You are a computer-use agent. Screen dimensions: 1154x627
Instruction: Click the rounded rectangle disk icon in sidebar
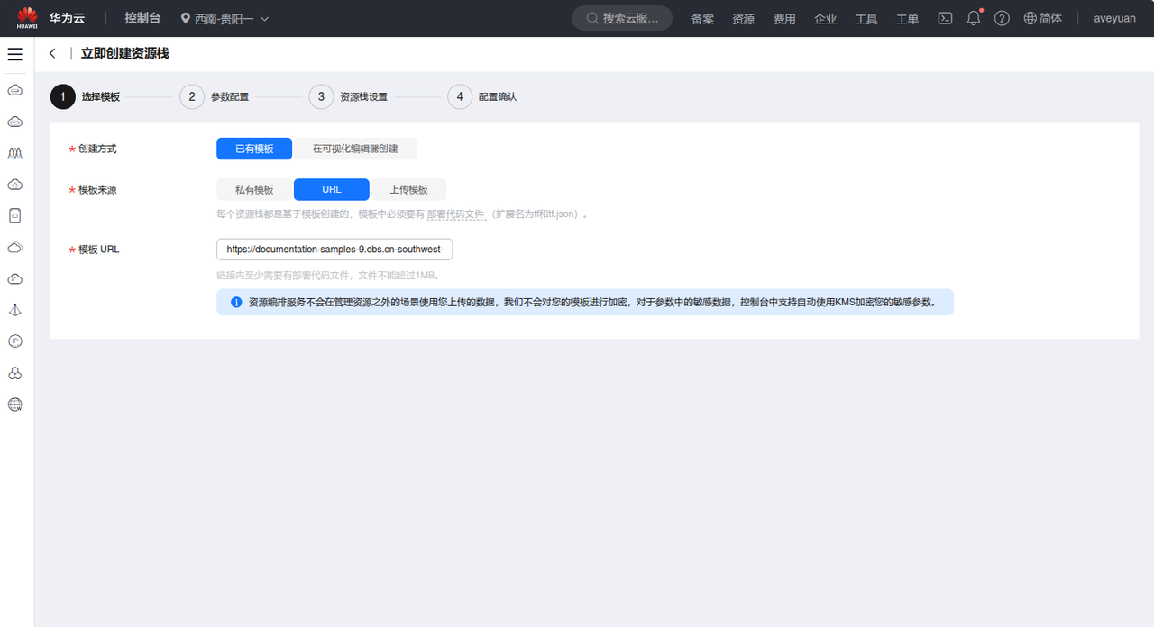tap(14, 216)
